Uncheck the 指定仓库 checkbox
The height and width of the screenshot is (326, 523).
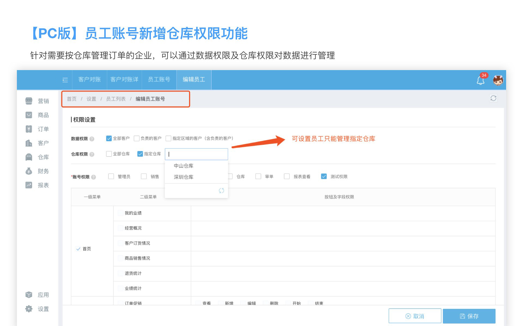(x=140, y=154)
